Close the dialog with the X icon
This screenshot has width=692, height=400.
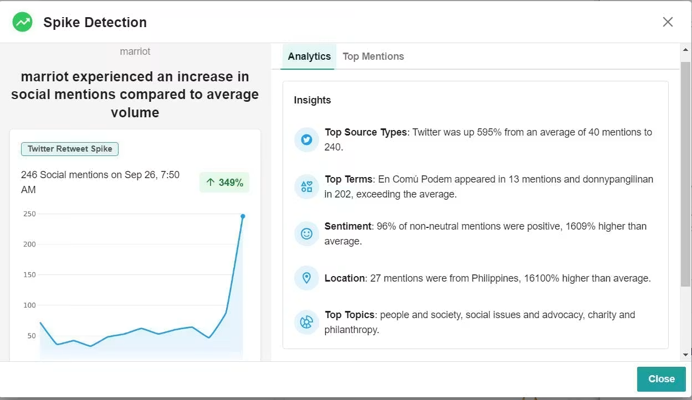pos(668,22)
